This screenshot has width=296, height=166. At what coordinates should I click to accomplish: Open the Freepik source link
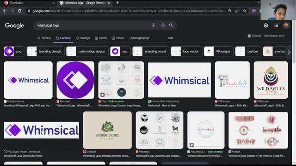click(x=234, y=152)
